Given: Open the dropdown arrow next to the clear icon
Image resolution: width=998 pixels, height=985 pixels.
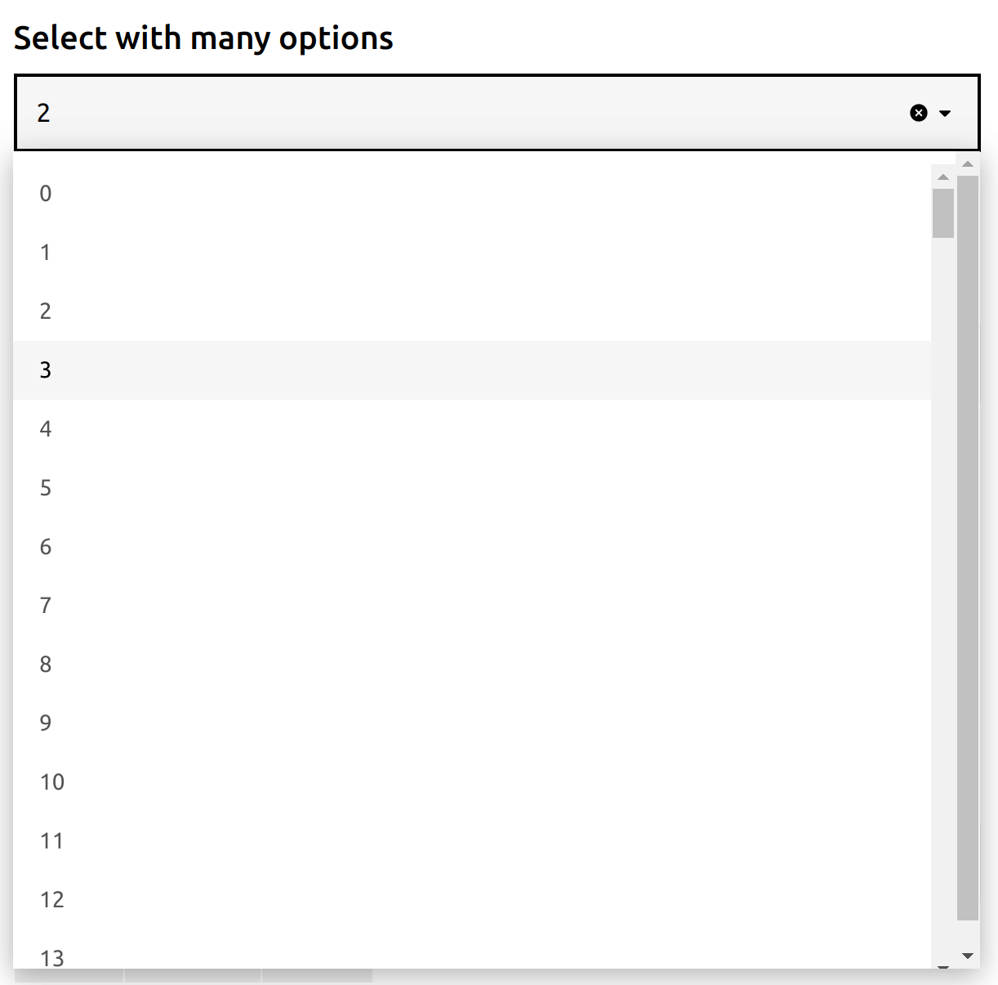Looking at the screenshot, I should [946, 113].
